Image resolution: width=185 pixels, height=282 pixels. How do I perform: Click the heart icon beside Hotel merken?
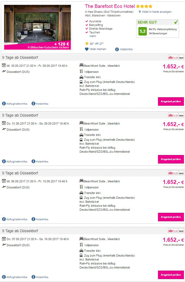[x=87, y=49]
